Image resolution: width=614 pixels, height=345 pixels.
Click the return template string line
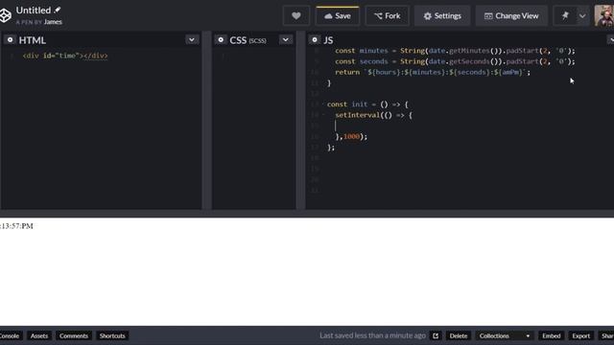pos(433,73)
